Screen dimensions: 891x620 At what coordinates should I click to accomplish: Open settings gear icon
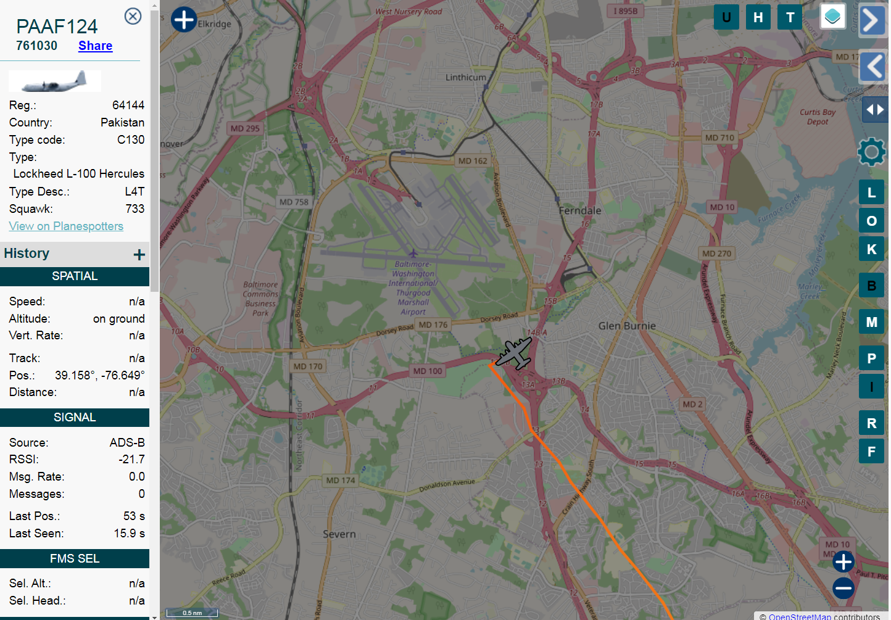click(871, 152)
